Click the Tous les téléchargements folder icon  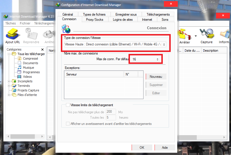(14, 54)
